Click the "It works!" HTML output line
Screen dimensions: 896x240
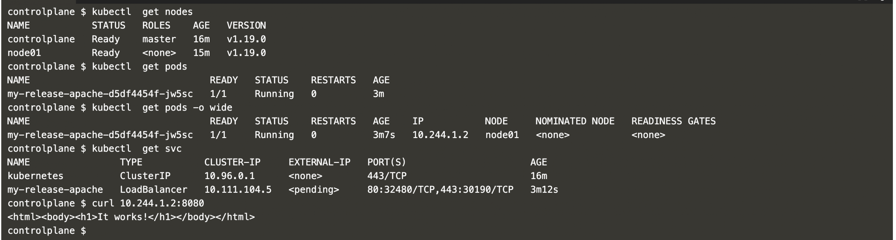131,217
